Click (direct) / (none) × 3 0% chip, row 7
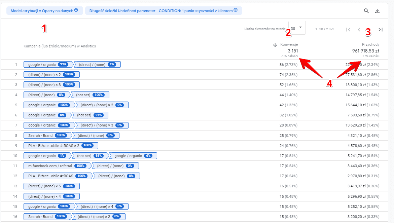The image size is (394, 223). (102, 125)
